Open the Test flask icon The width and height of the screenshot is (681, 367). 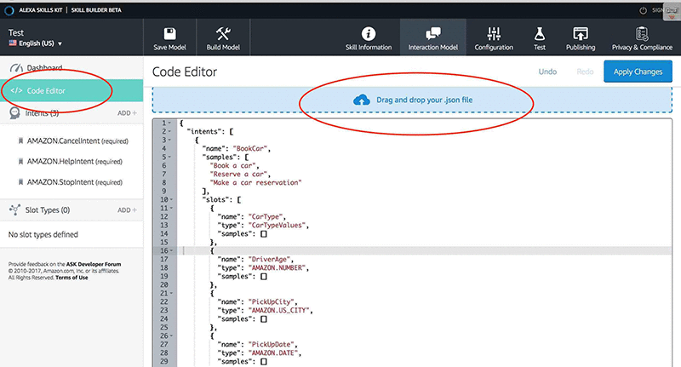tap(540, 33)
